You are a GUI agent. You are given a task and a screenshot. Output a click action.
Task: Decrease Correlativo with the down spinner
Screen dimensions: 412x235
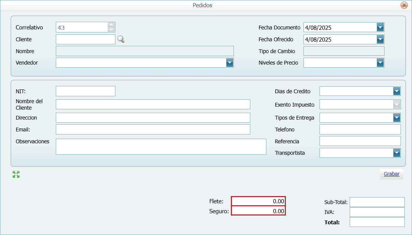point(111,29)
